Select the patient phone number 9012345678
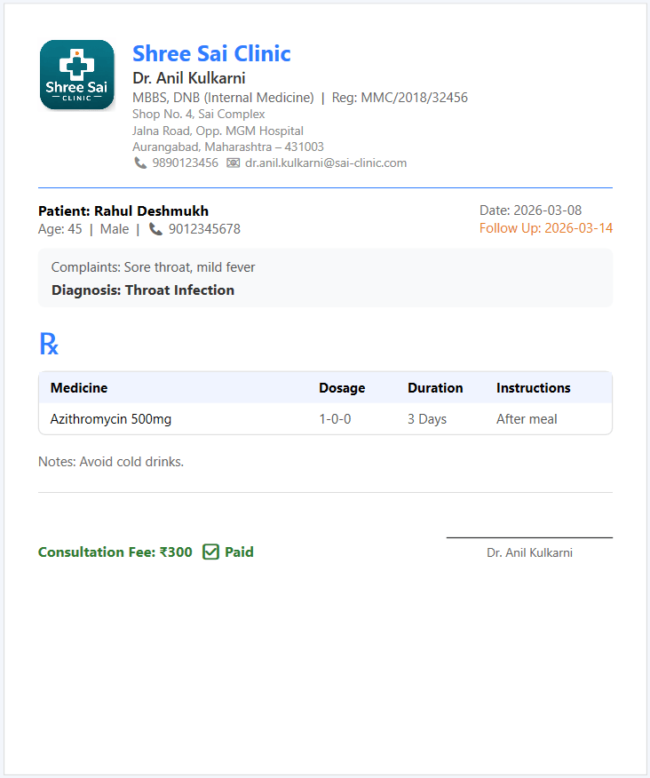The image size is (650, 778). coord(204,229)
